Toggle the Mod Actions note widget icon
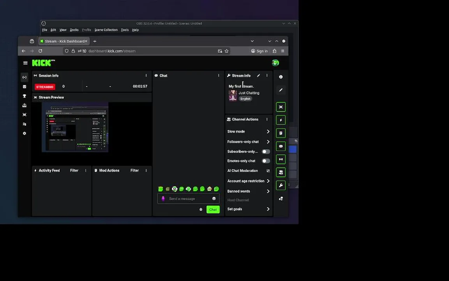 tap(281, 133)
